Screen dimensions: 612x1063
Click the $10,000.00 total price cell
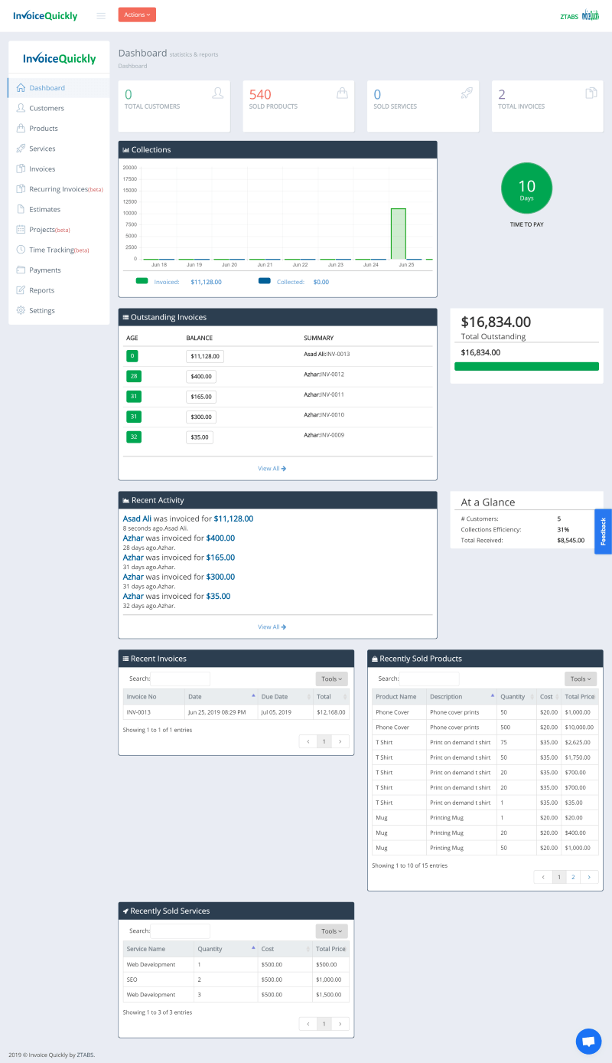[580, 727]
